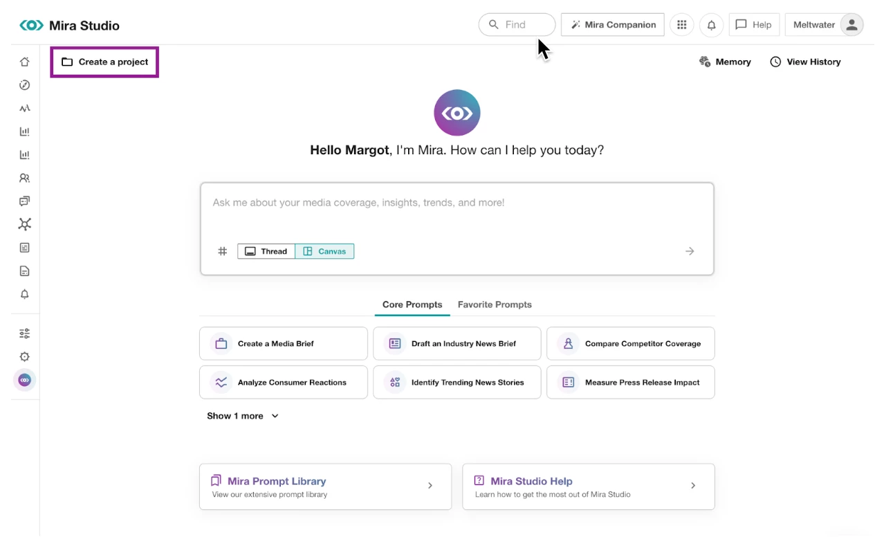
Task: Choose Identify Trending News Stories prompt
Action: click(x=457, y=383)
